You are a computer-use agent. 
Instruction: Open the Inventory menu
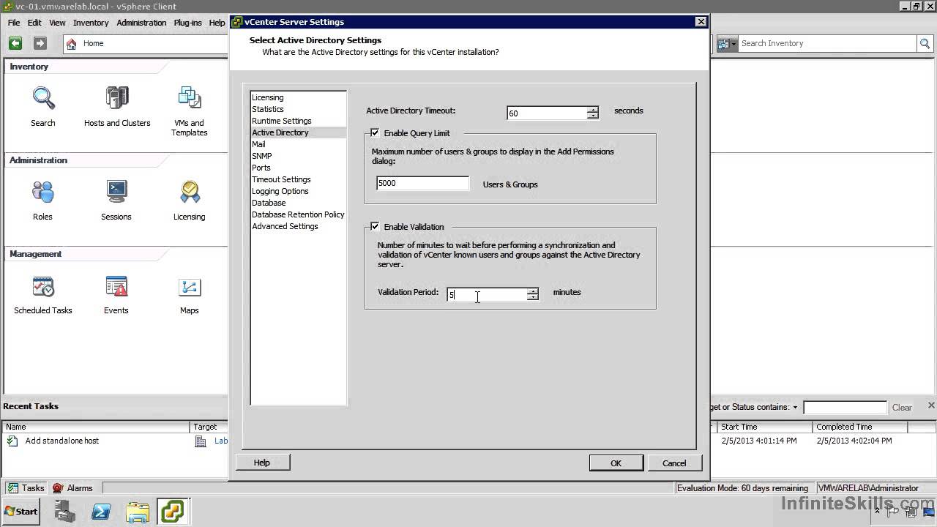tap(91, 23)
